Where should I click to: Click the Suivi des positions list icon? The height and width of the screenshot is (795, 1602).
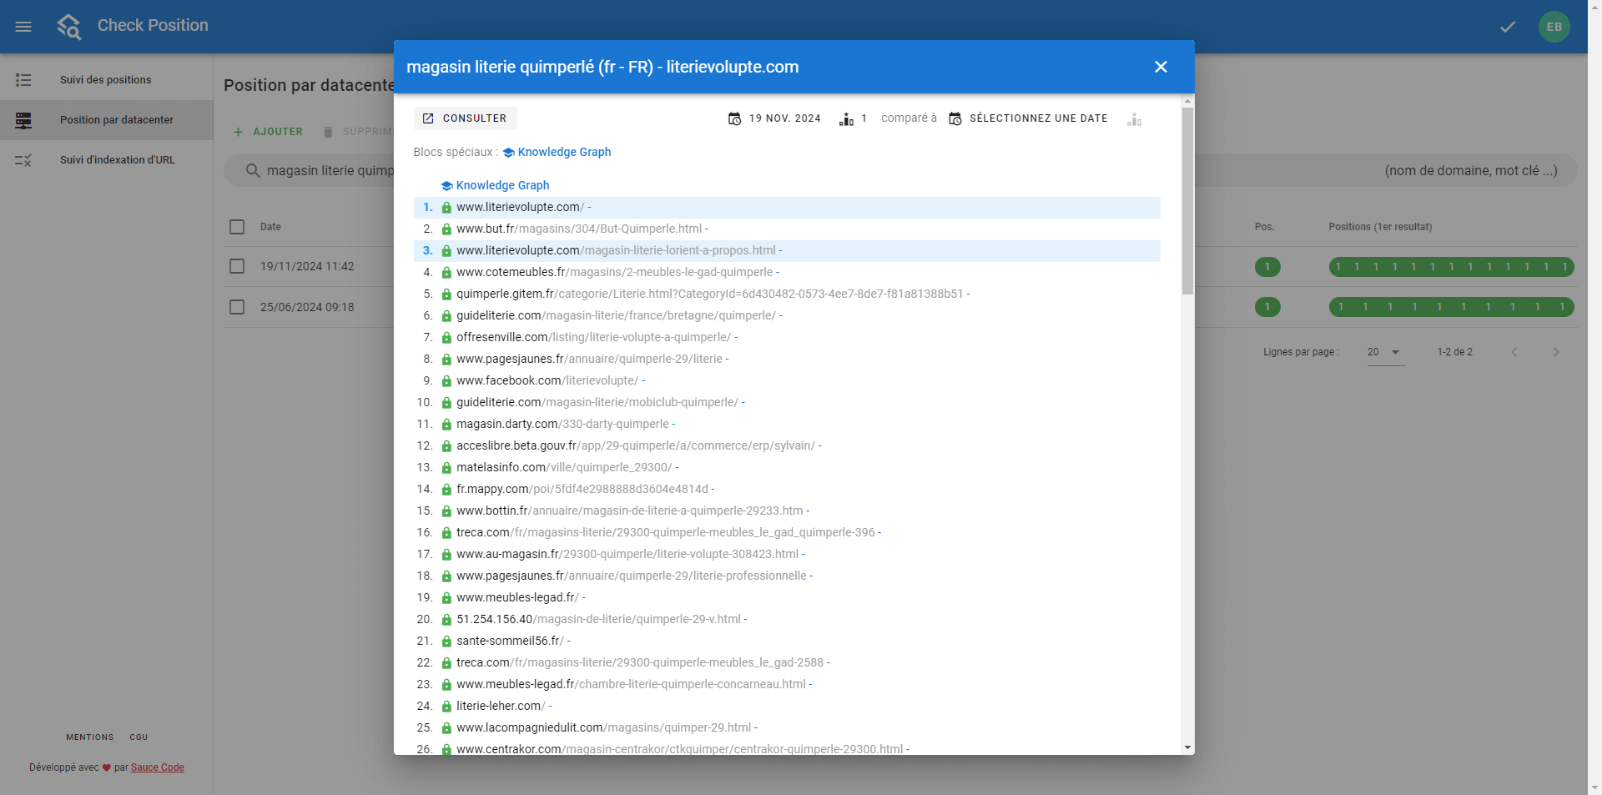coord(23,80)
